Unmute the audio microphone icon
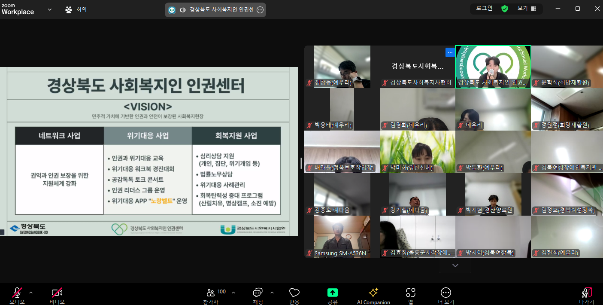603x305 pixels. click(x=17, y=293)
